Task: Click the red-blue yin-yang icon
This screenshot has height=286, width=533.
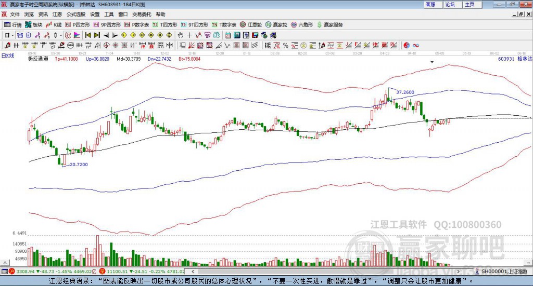Action: pyautogui.click(x=407, y=45)
